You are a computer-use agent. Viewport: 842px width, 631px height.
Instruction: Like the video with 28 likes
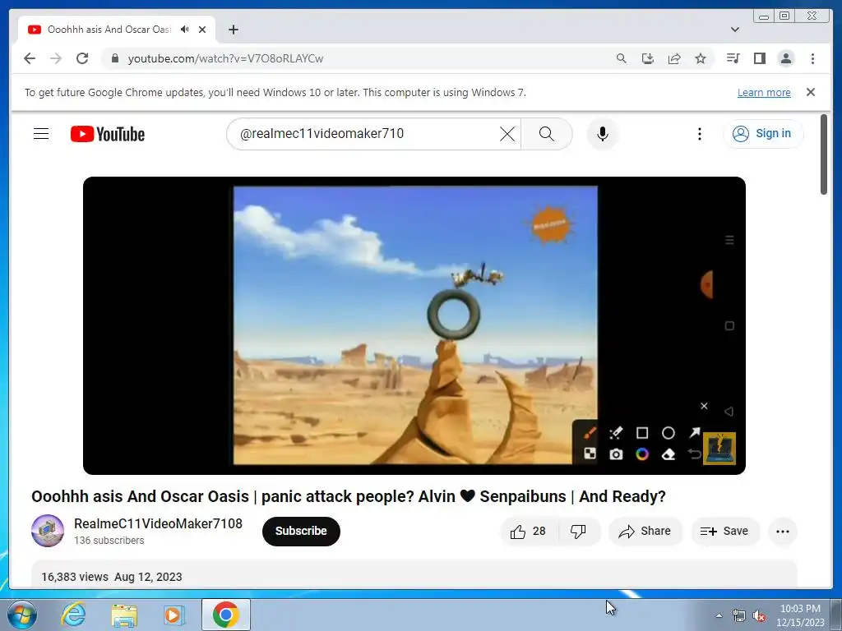[529, 532]
